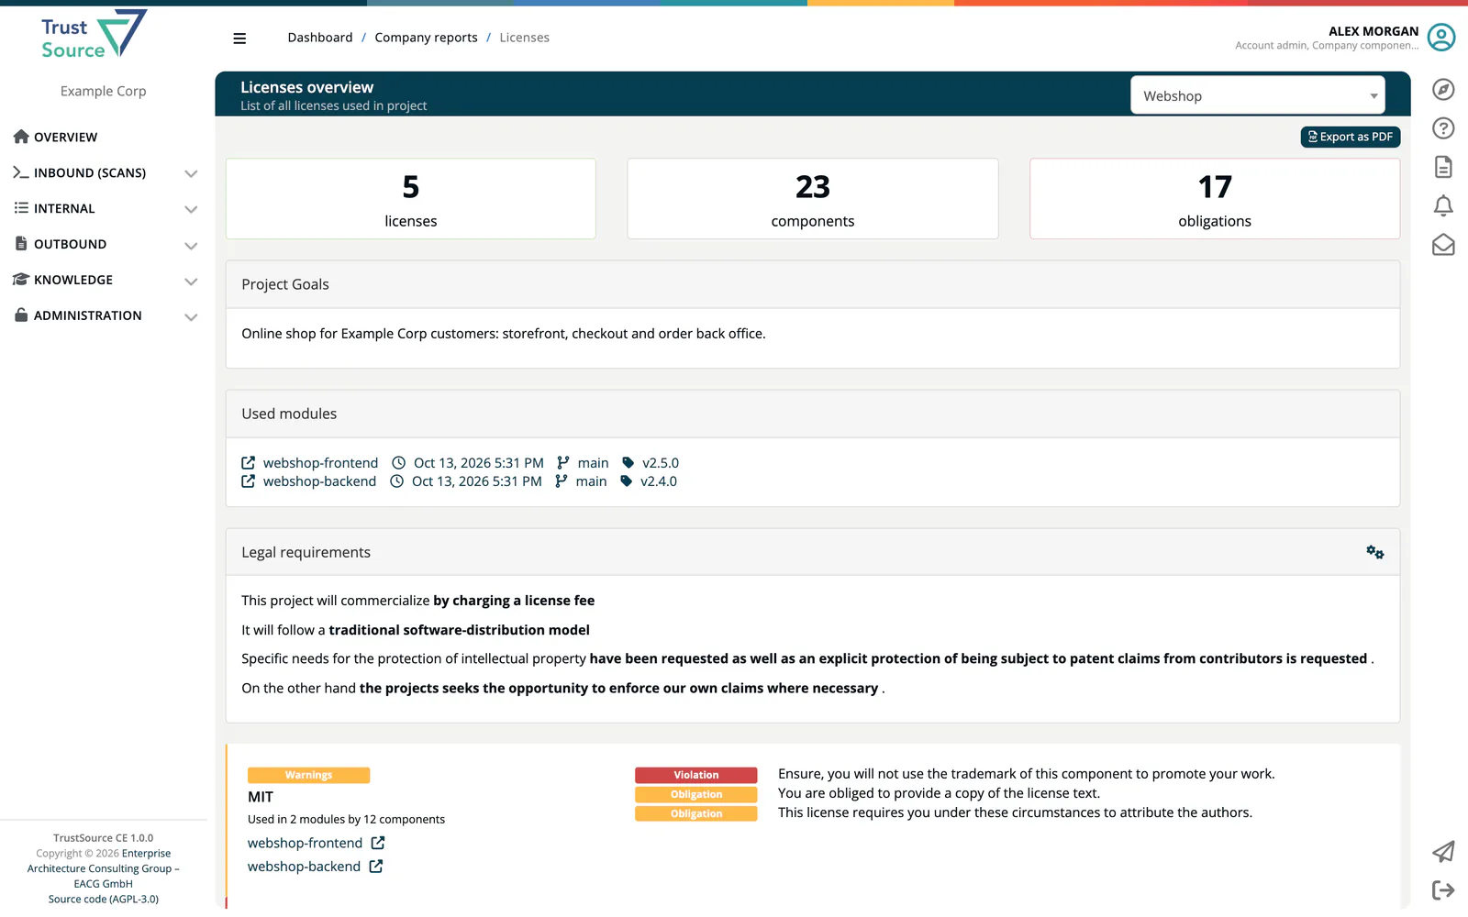Open webshop-frontend in Used modules
The height and width of the screenshot is (917, 1468).
[x=320, y=463]
